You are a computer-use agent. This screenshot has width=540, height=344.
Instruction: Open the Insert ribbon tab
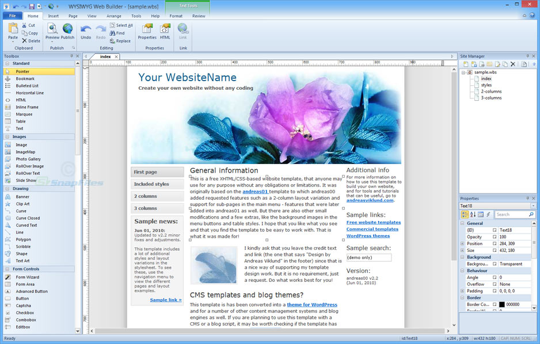53,16
